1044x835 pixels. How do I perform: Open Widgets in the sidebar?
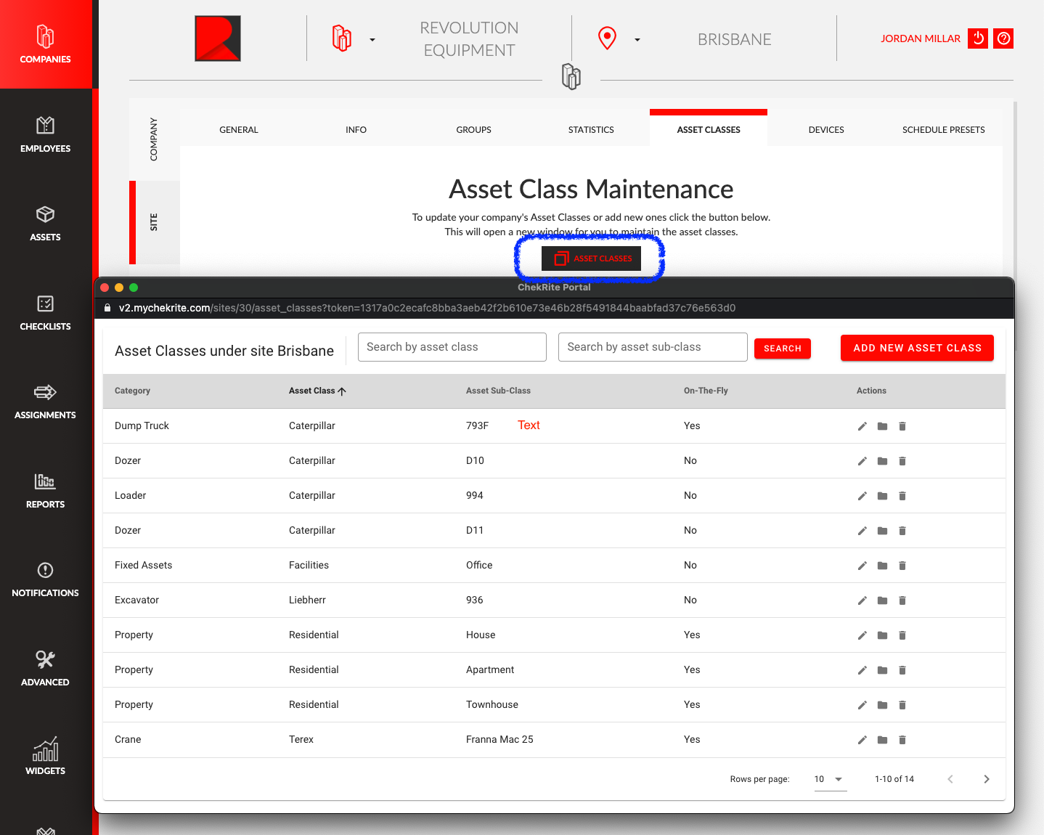click(45, 757)
